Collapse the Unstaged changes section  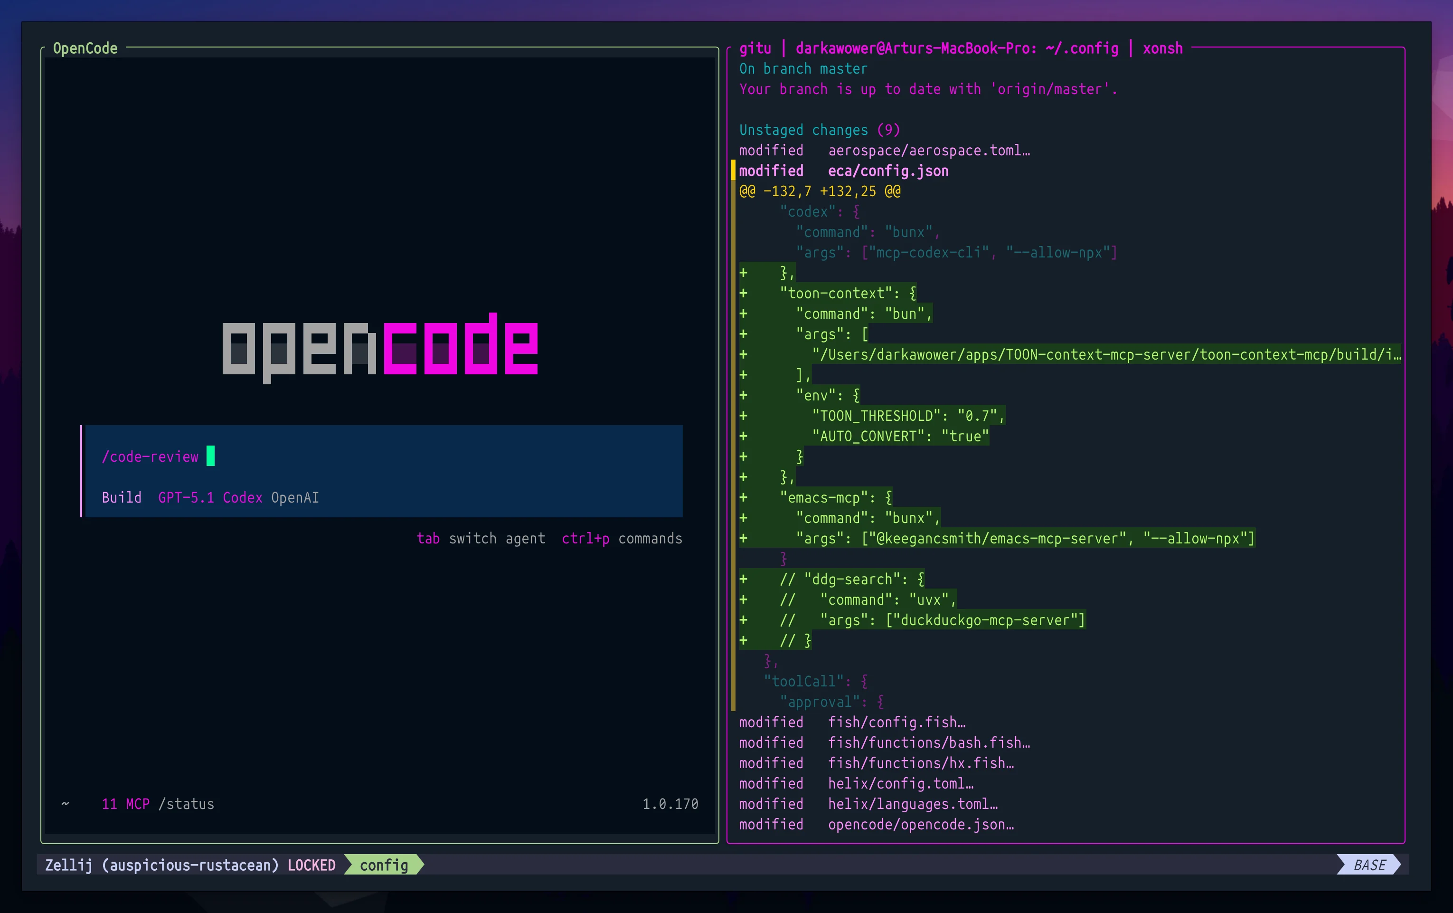(820, 129)
